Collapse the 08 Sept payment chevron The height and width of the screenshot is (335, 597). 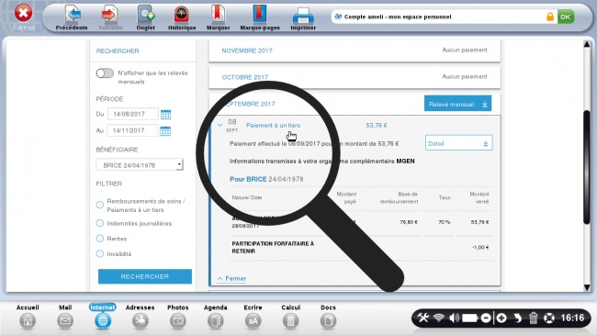point(220,125)
